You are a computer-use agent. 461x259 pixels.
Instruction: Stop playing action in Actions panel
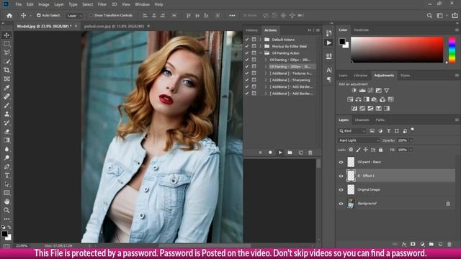[260, 153]
